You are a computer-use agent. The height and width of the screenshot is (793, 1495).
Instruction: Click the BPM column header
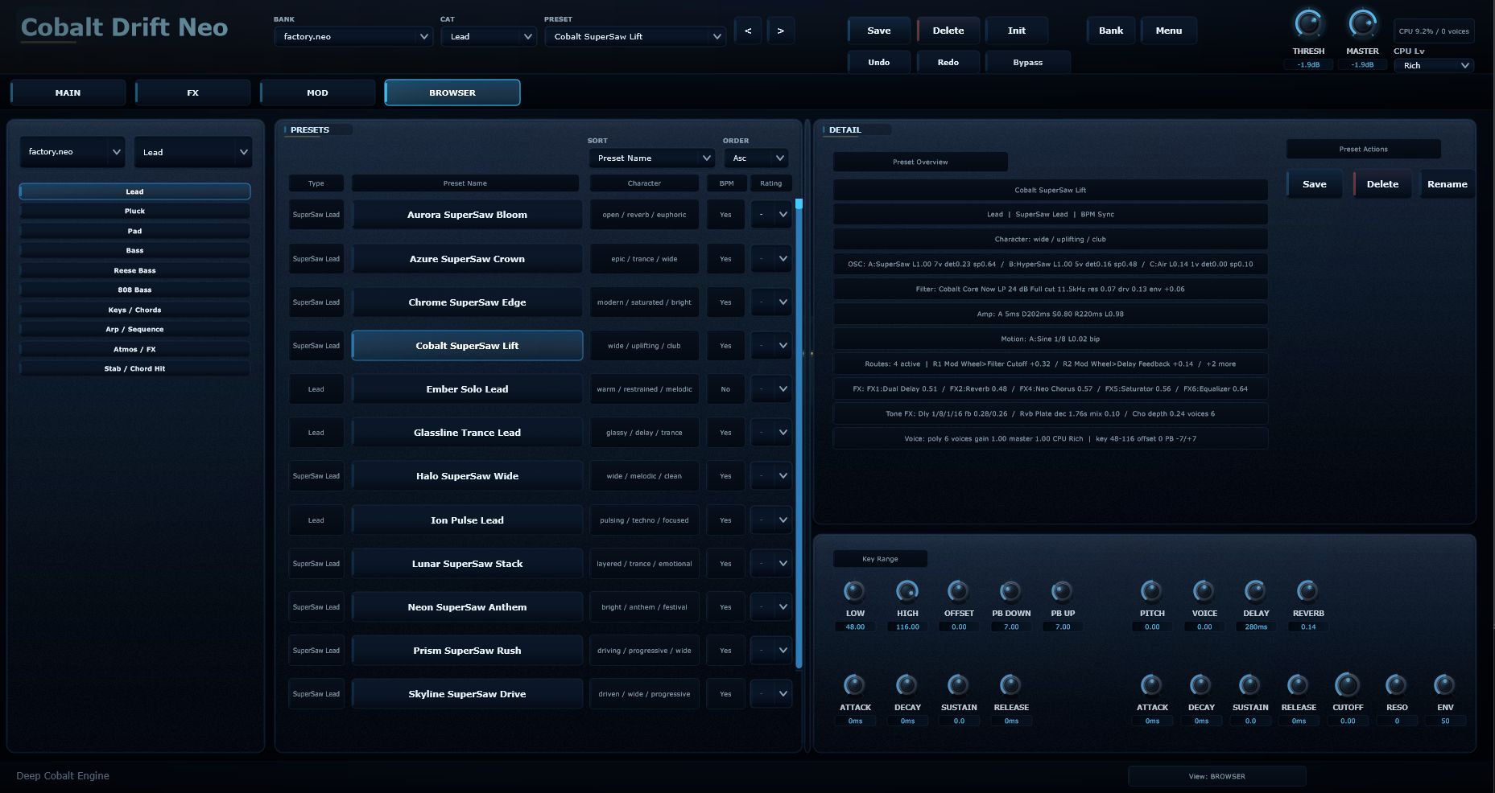point(726,183)
